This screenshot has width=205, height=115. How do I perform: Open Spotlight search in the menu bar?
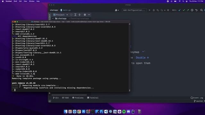pyautogui.click(x=183, y=1)
